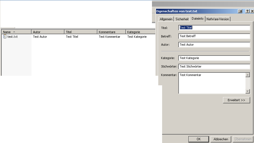Click the help question mark button
Screen dimensions: 254x143
(247, 11)
